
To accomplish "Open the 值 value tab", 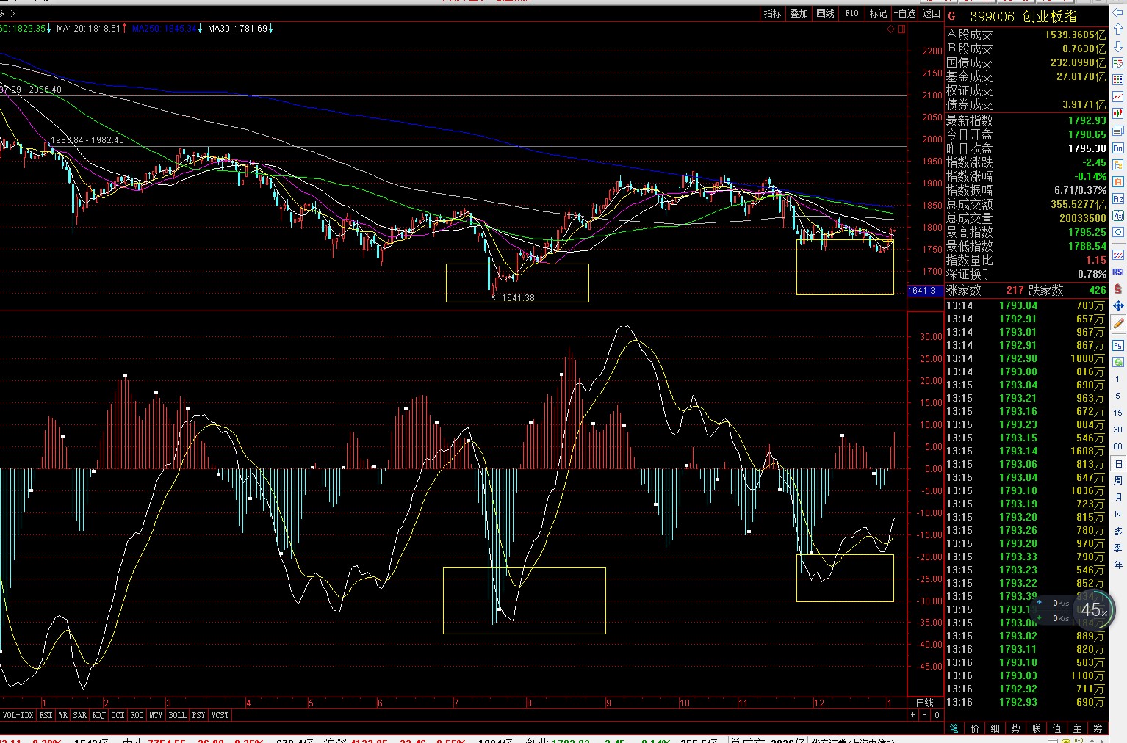I will tap(1056, 728).
